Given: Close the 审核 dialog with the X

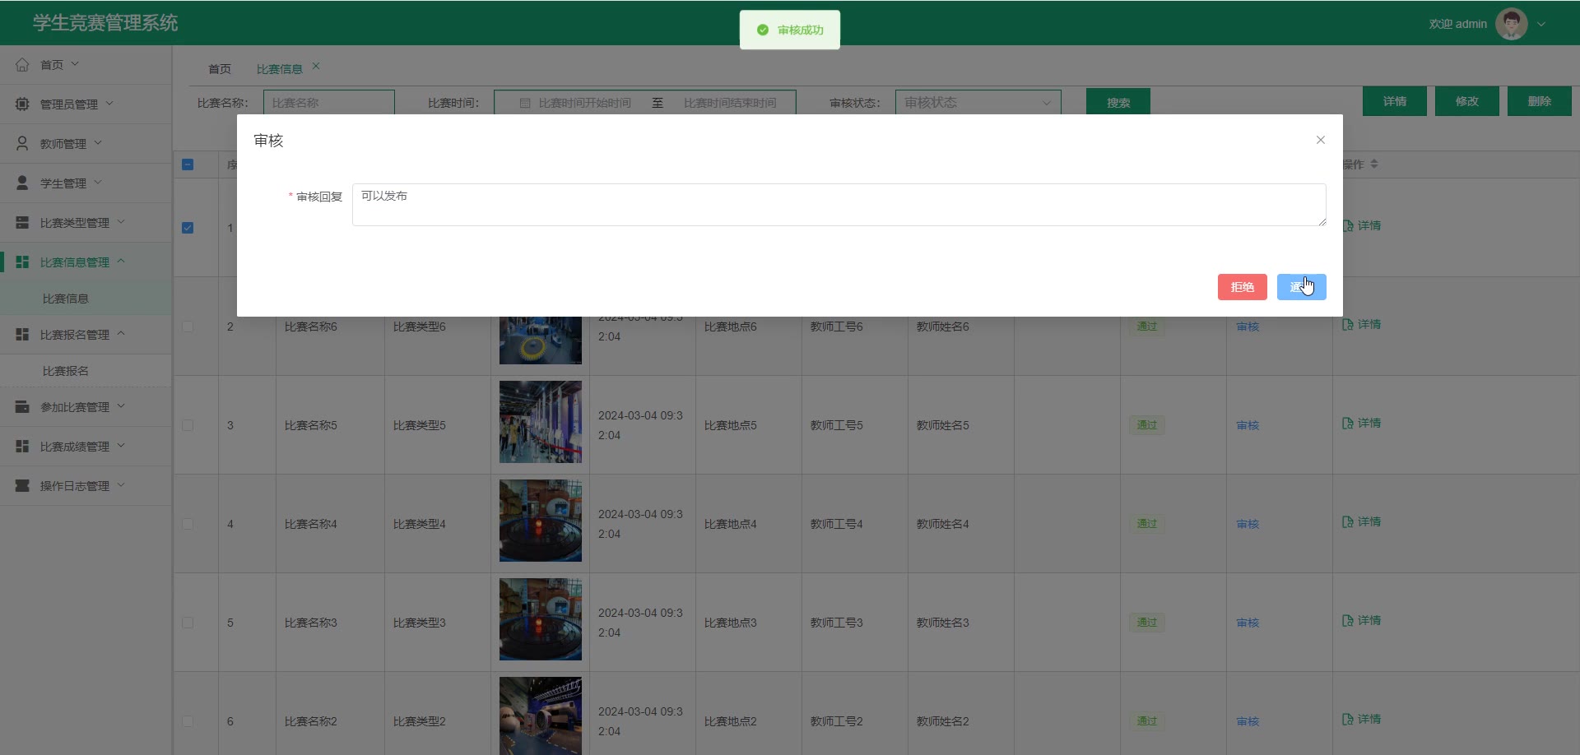Looking at the screenshot, I should (1320, 140).
